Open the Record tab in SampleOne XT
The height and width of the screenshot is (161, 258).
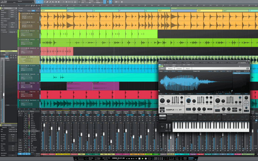tap(188, 68)
